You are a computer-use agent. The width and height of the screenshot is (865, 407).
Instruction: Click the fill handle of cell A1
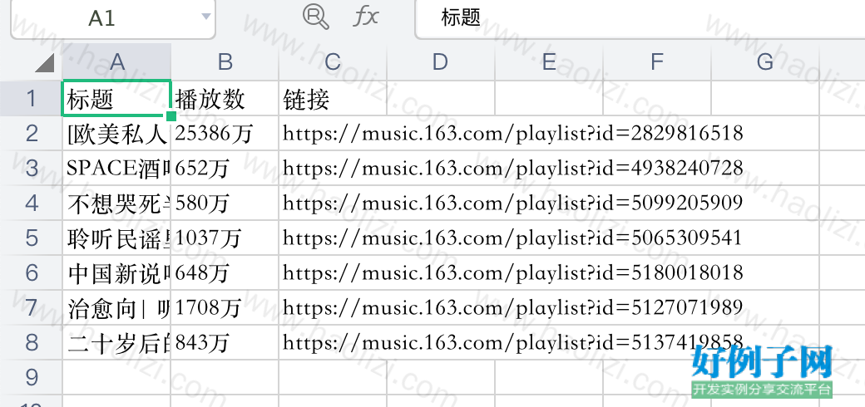[x=171, y=115]
